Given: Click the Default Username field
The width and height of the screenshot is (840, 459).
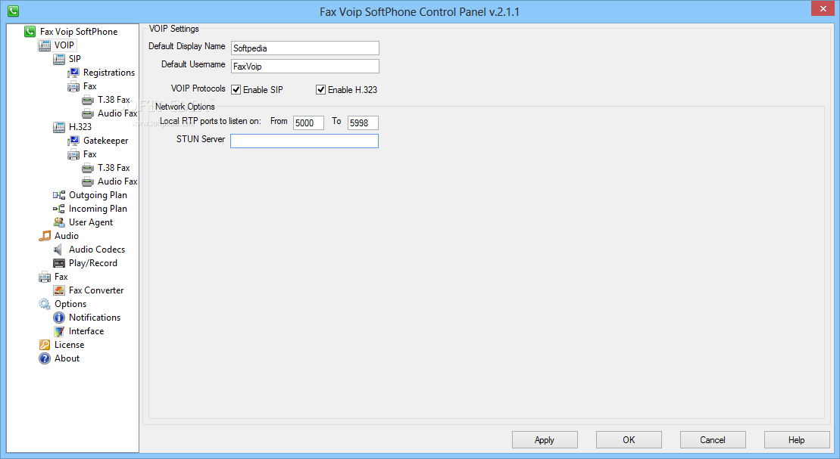Looking at the screenshot, I should coord(305,67).
